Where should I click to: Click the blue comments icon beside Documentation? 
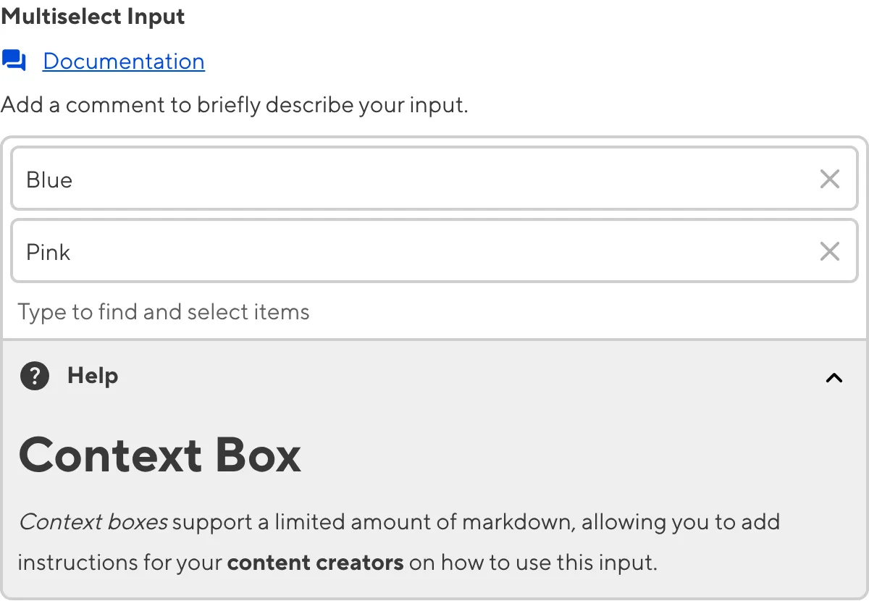tap(14, 61)
